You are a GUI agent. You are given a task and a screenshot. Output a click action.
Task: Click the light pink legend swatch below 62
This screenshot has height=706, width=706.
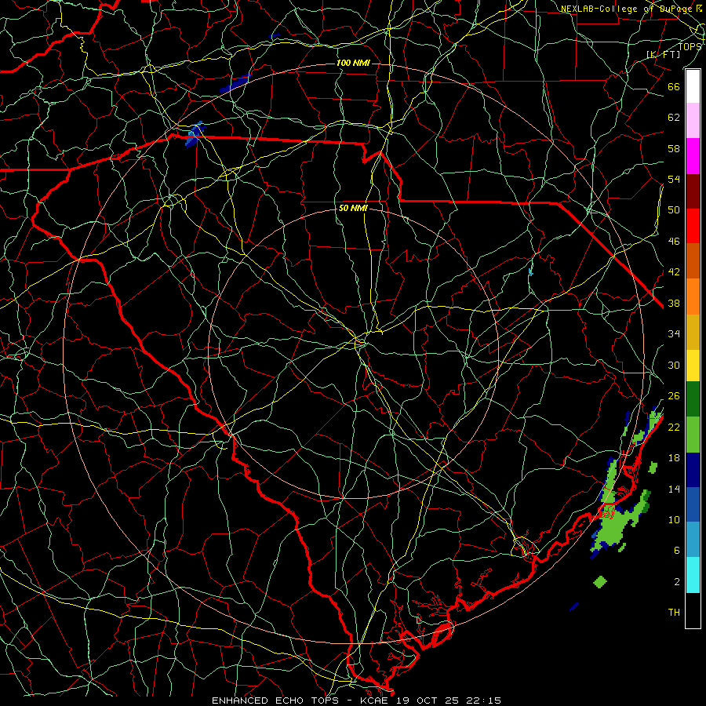point(693,121)
